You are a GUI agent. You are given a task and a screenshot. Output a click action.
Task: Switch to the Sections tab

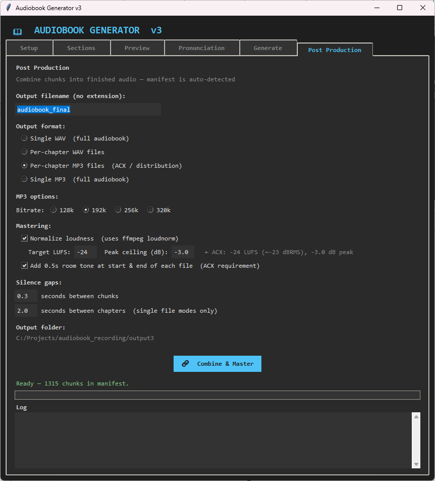tap(81, 48)
